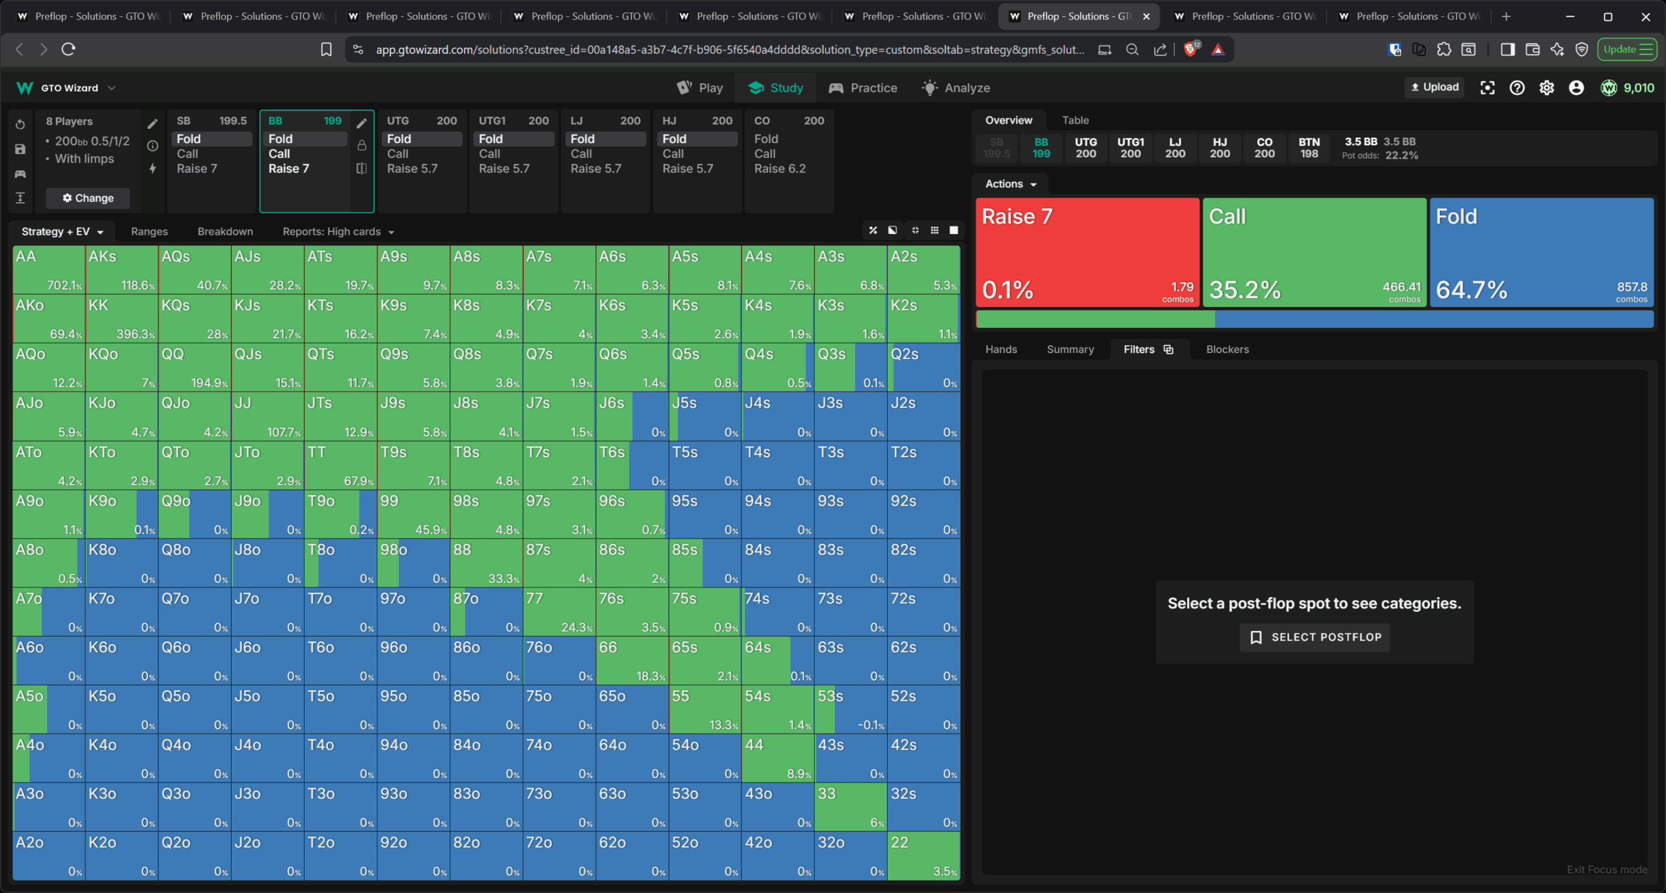Open the gamepad practice icon in sidebar

[x=20, y=174]
